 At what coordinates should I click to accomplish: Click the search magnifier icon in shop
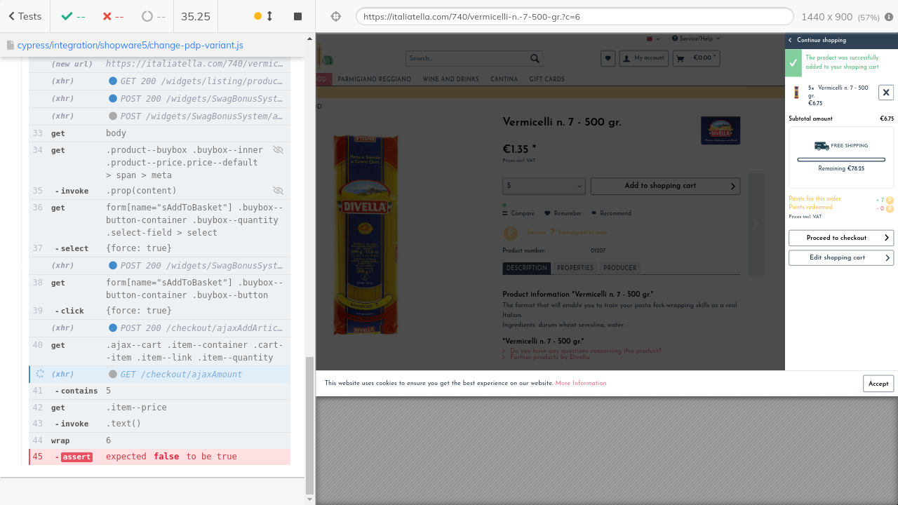[535, 58]
